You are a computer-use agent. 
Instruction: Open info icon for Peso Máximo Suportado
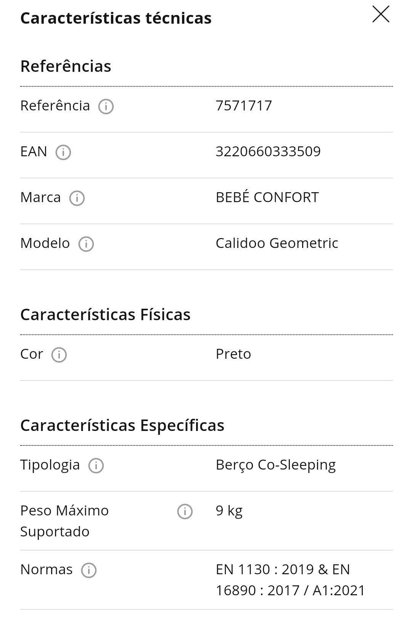[185, 512]
